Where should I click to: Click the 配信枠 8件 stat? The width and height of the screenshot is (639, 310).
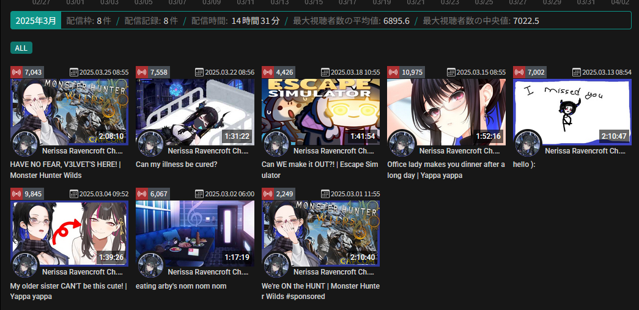click(x=89, y=21)
